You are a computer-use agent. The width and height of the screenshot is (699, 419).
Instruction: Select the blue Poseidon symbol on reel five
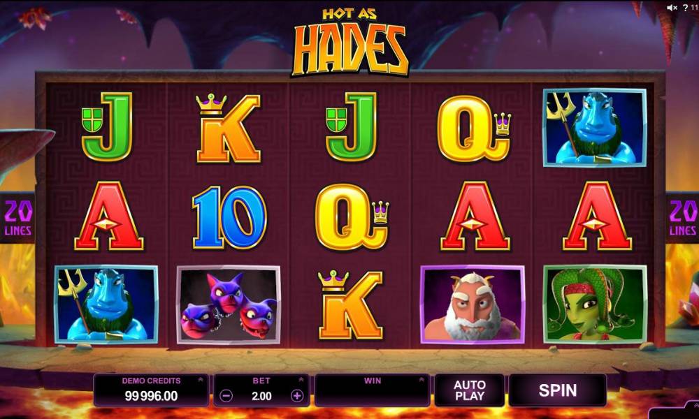click(x=595, y=128)
